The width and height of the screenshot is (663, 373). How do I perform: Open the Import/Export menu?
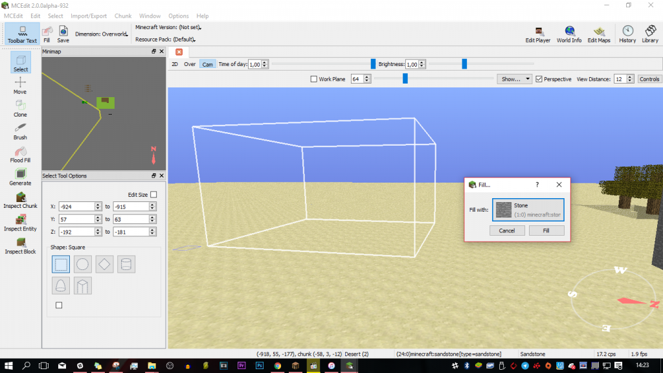coord(89,16)
